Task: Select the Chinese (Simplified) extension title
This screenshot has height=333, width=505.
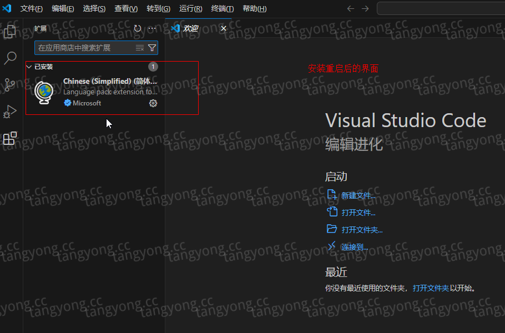Action: pyautogui.click(x=110, y=81)
